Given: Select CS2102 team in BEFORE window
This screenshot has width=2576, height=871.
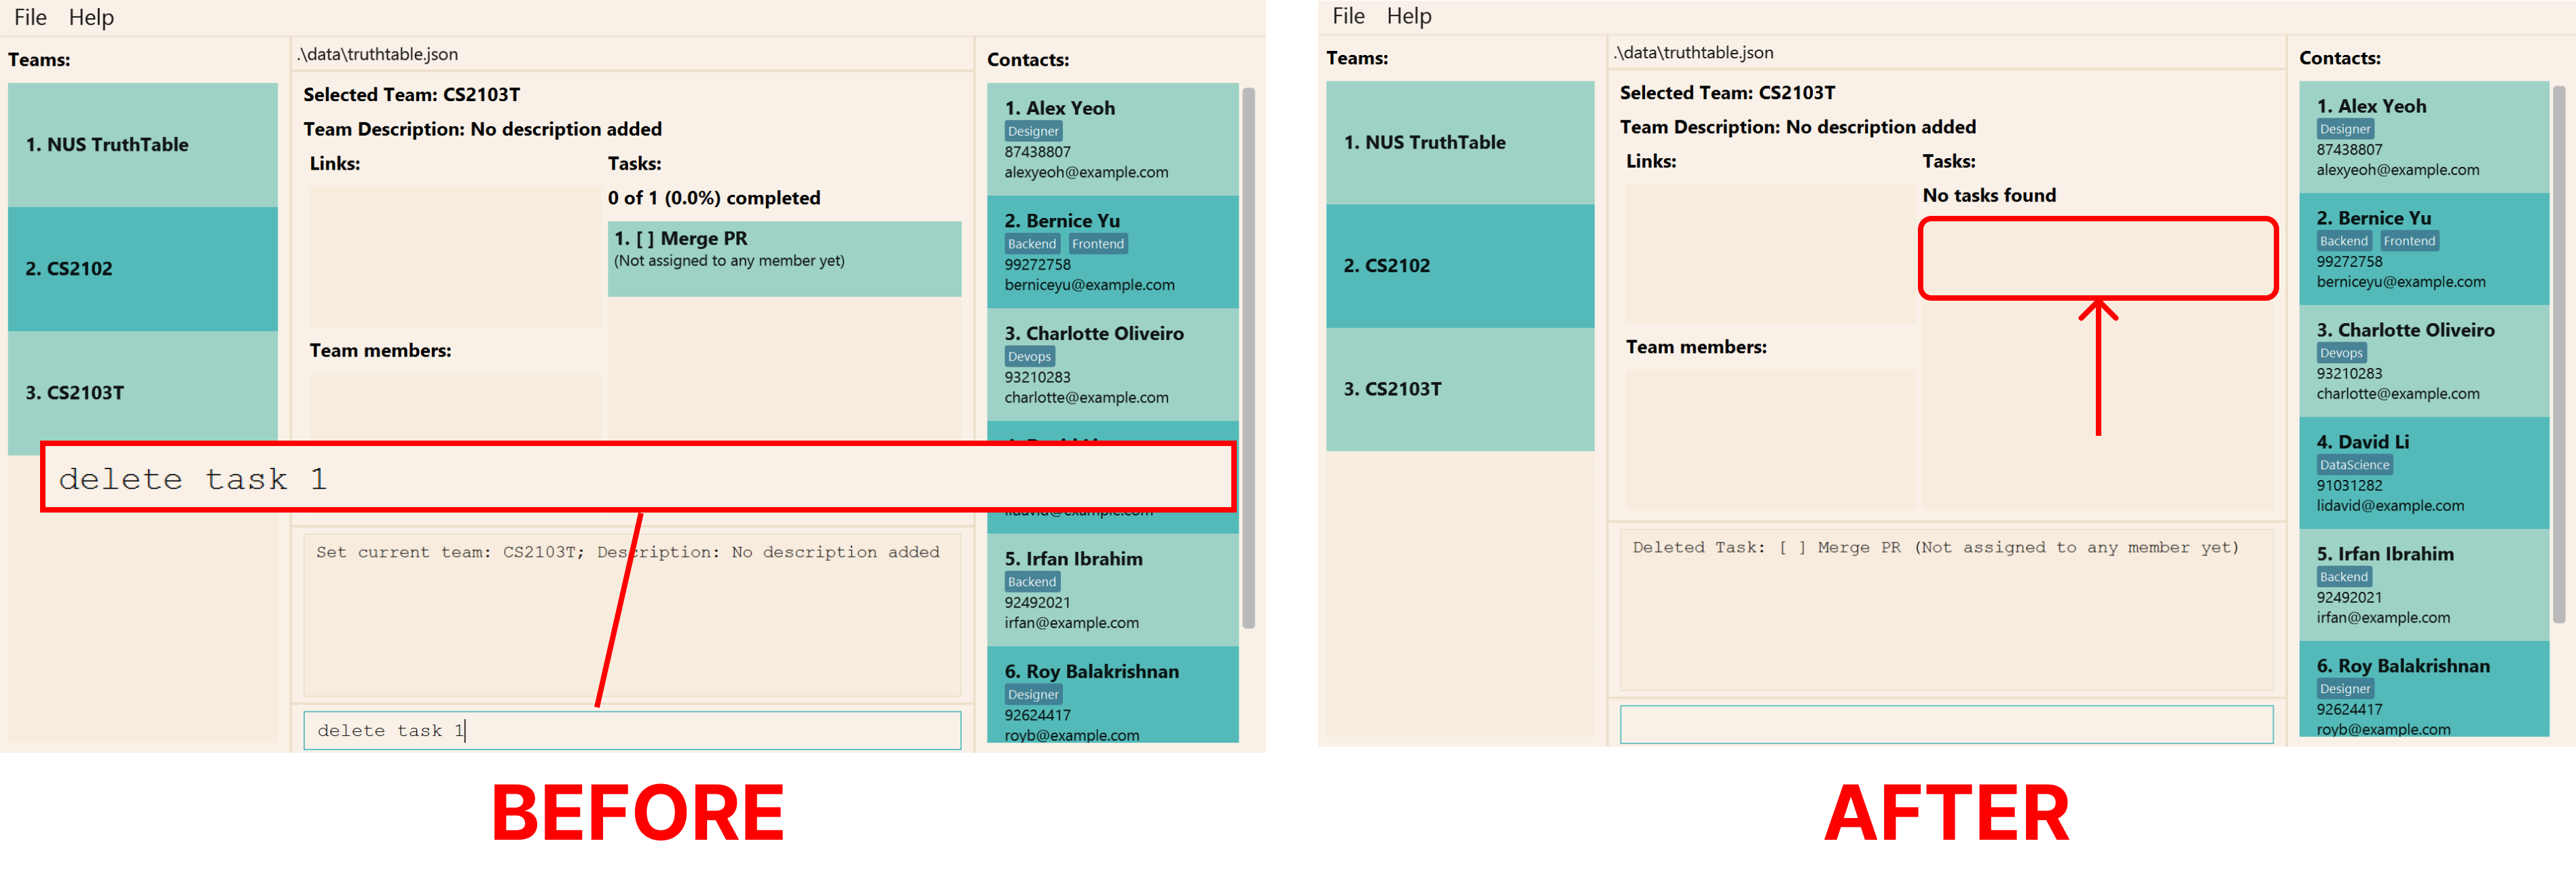Looking at the screenshot, I should 143,269.
